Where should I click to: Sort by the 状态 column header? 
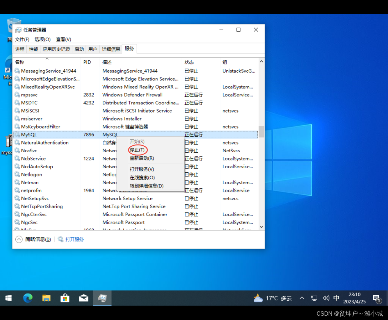pos(201,62)
